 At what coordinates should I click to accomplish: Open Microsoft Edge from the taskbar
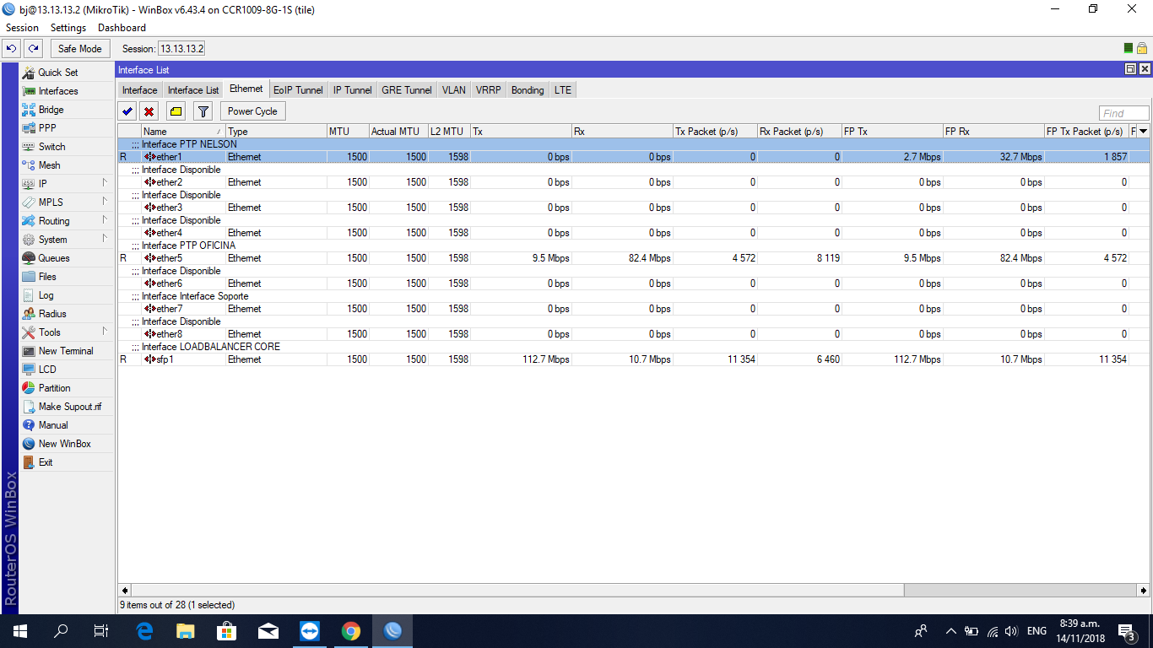click(x=144, y=631)
